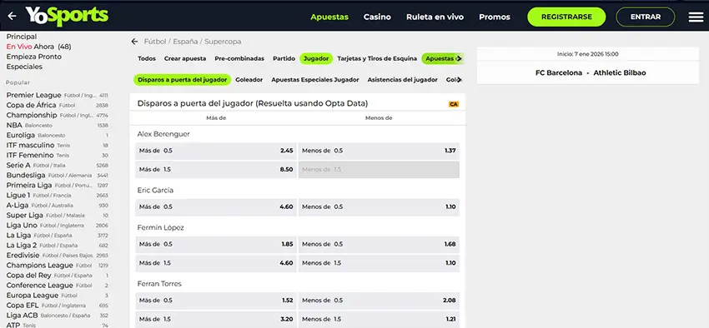Click the Disparos a puerta market title
The height and width of the screenshot is (328, 709).
[252, 103]
